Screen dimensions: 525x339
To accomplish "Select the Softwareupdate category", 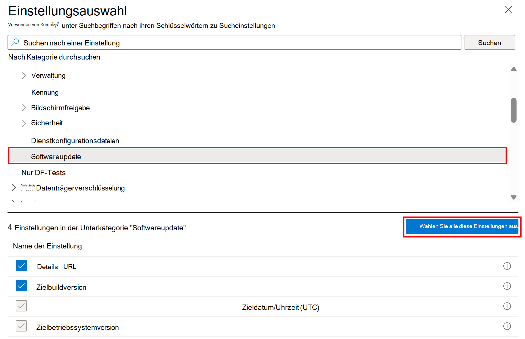I will [x=257, y=156].
